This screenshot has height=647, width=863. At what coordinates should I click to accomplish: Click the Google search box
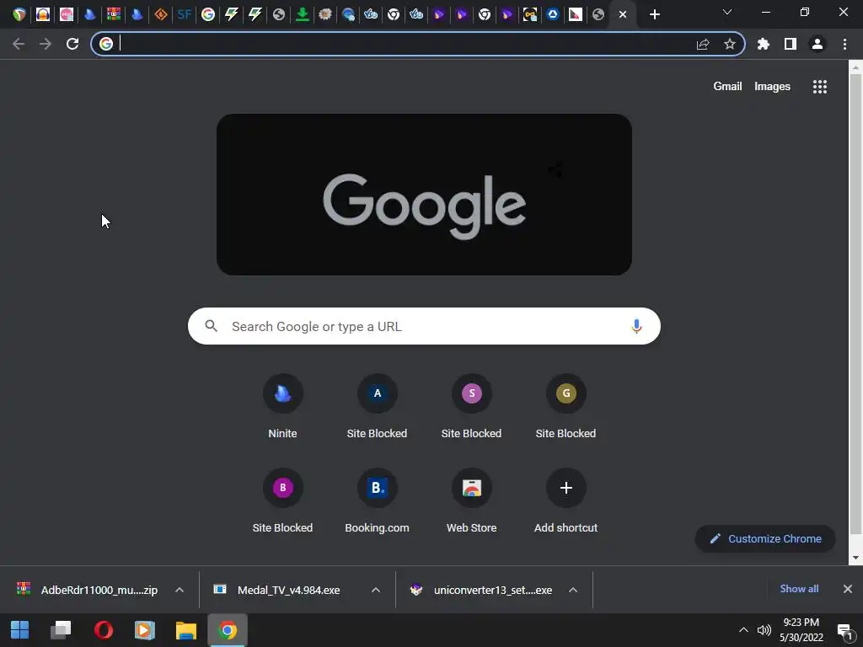[x=424, y=326]
